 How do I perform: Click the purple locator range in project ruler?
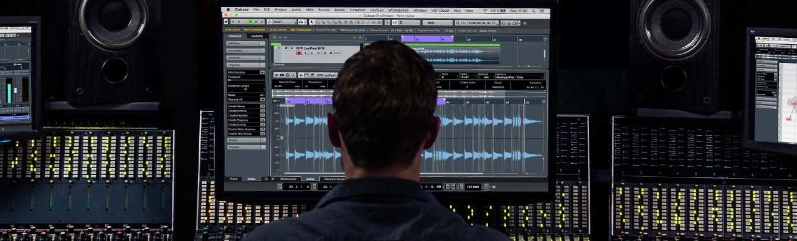427,39
